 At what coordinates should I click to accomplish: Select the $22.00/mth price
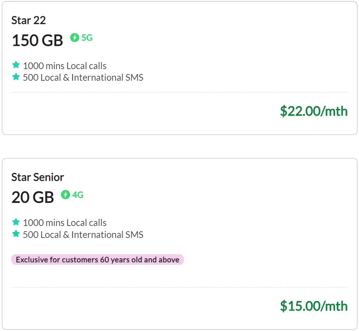point(314,111)
